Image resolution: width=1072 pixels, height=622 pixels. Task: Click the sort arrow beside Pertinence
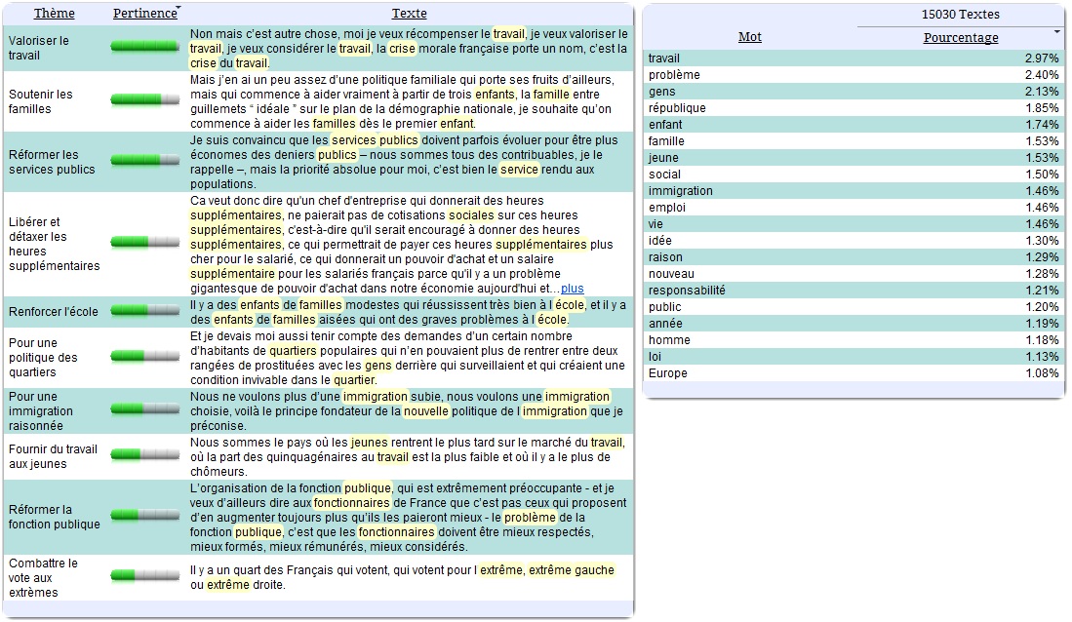click(179, 8)
